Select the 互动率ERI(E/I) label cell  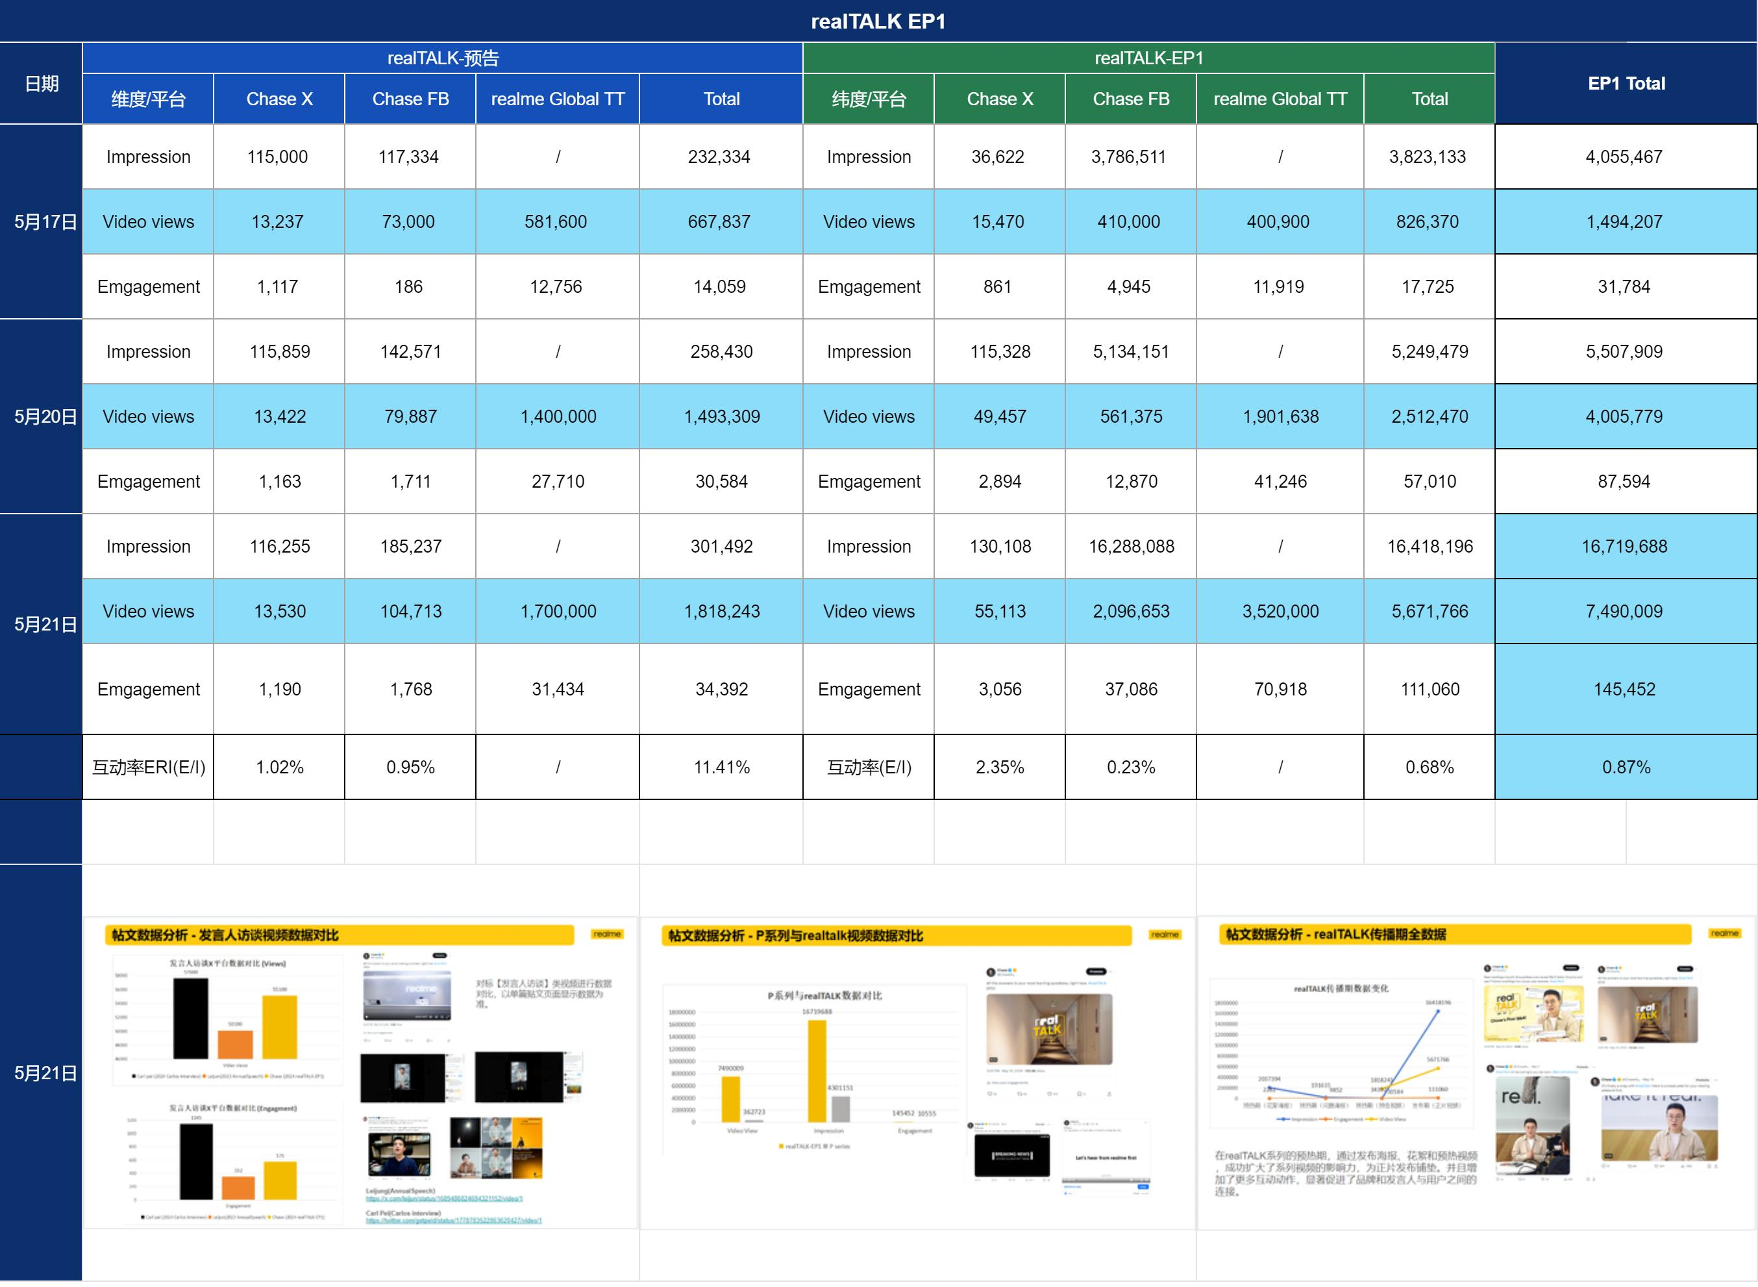point(148,768)
